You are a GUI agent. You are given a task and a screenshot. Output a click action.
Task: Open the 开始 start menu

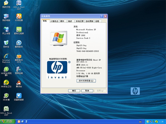7,121
